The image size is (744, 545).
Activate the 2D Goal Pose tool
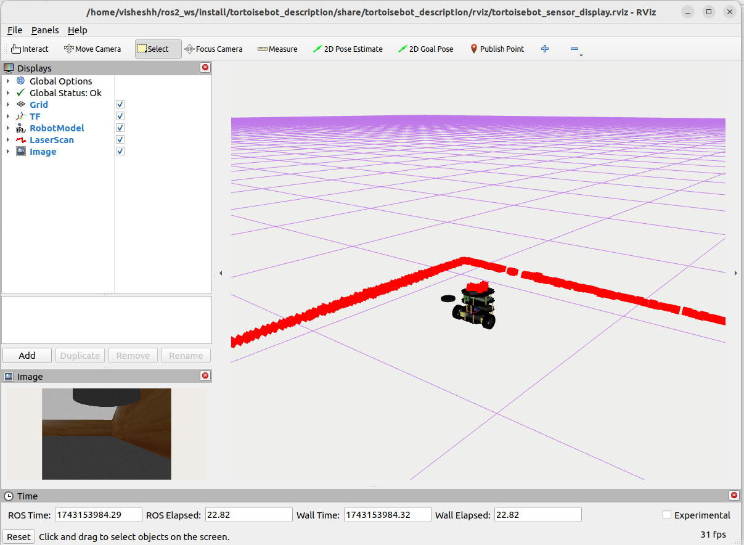[425, 49]
